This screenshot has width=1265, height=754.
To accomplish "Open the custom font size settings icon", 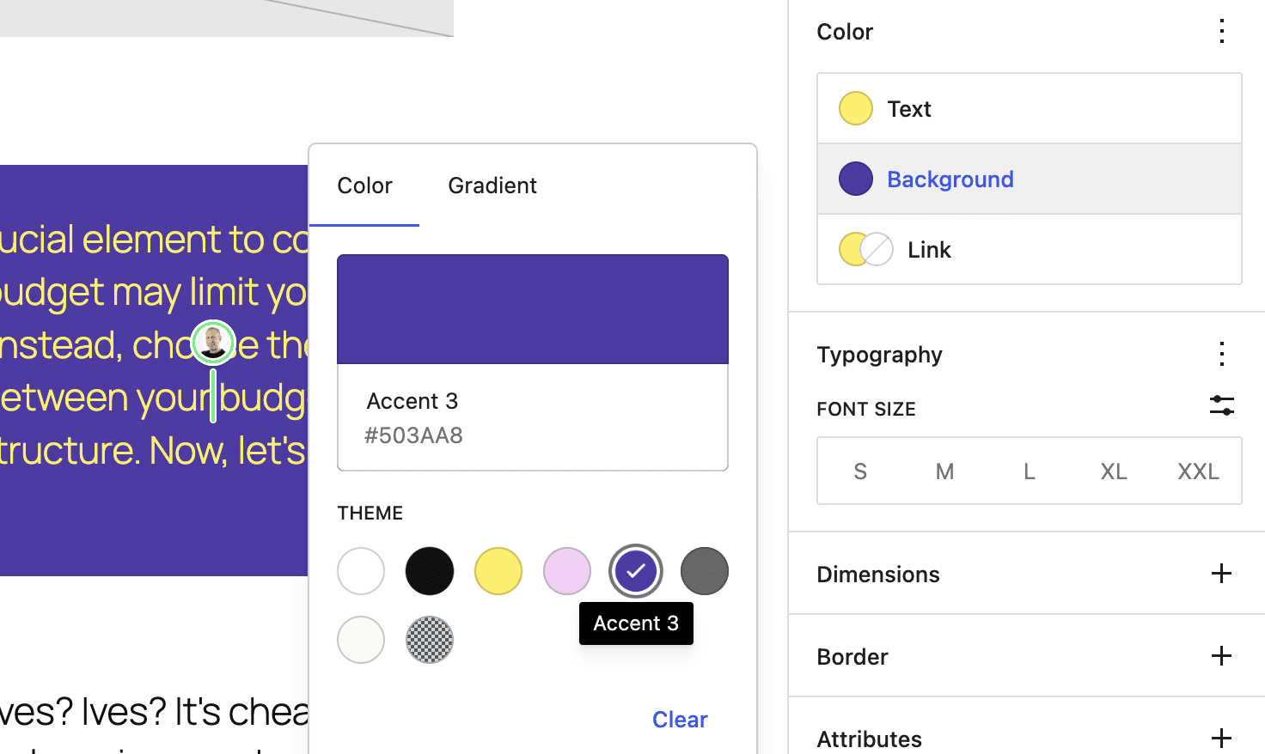I will (x=1221, y=405).
